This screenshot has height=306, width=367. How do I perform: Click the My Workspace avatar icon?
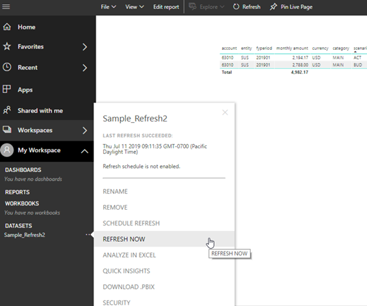pos(7,150)
